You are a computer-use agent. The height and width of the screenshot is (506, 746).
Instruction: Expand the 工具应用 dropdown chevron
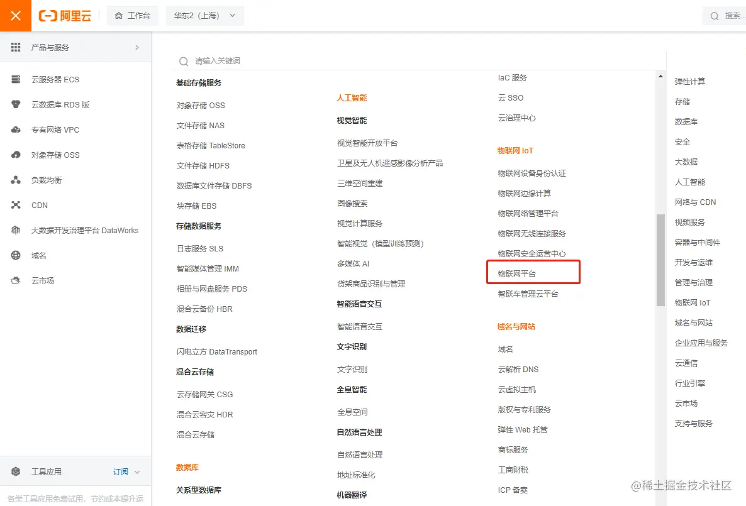[x=137, y=472]
